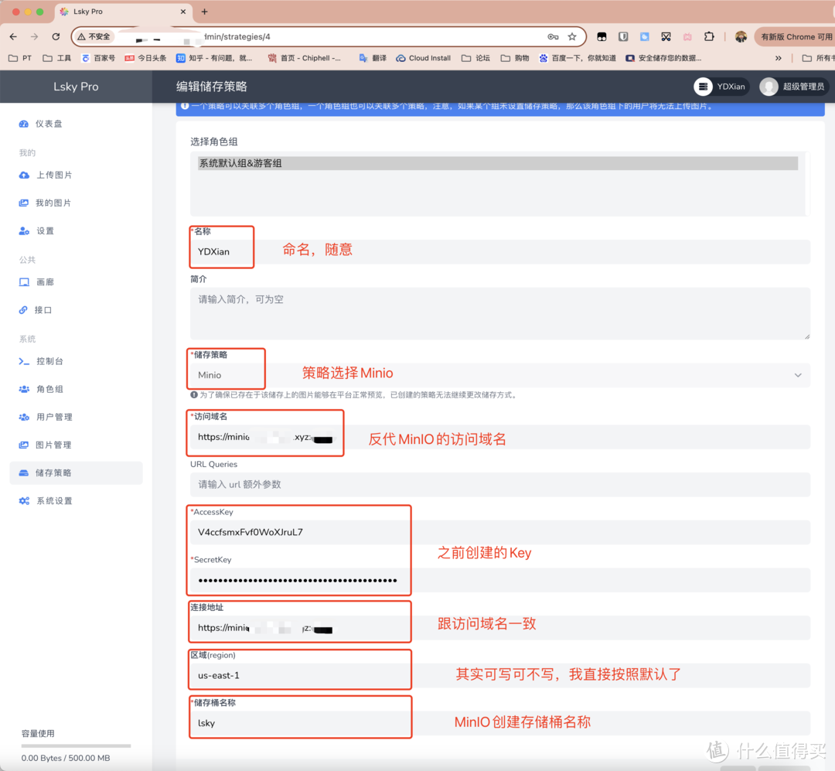Screen dimensions: 835x771
Task: Expand the 超级管理员 account dropdown
Action: click(x=792, y=87)
